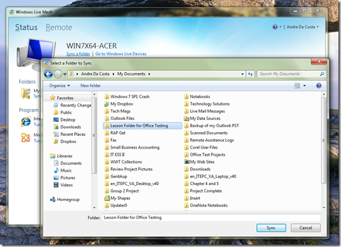Select Libraries in navigation pane
This screenshot has width=341, height=247.
[61, 156]
